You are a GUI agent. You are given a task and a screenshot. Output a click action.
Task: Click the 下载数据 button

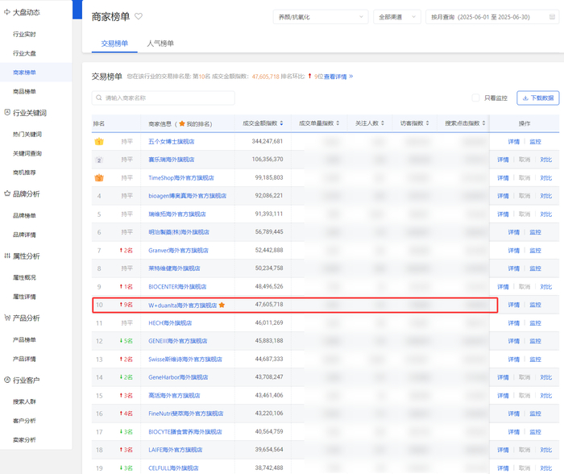pyautogui.click(x=537, y=98)
